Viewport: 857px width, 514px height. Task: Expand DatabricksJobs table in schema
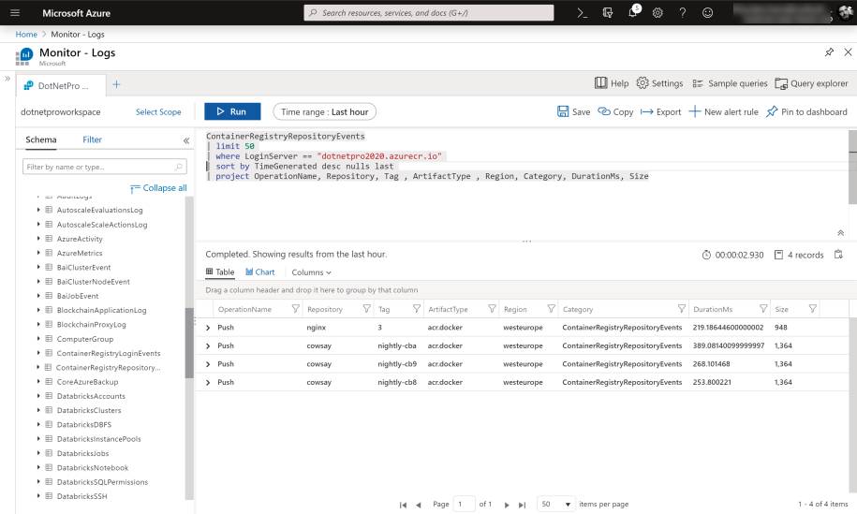pos(38,453)
